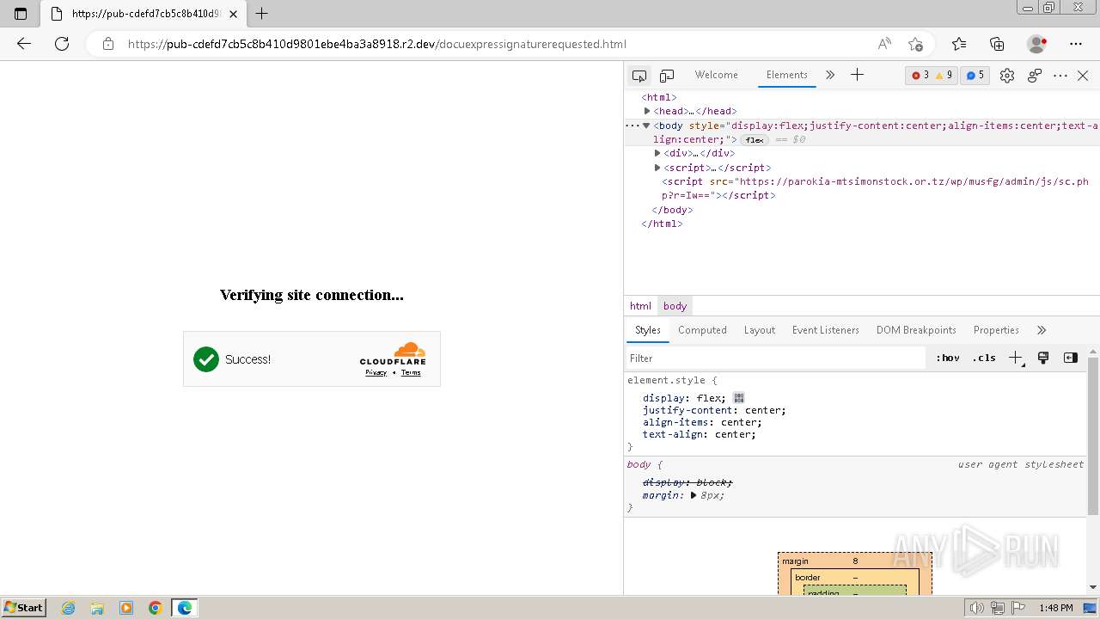Add a new style rule
1100x619 pixels.
(1016, 359)
